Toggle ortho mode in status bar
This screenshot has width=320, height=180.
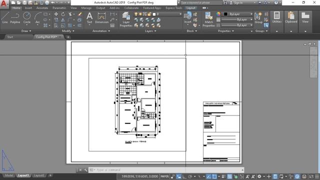[x=184, y=176]
